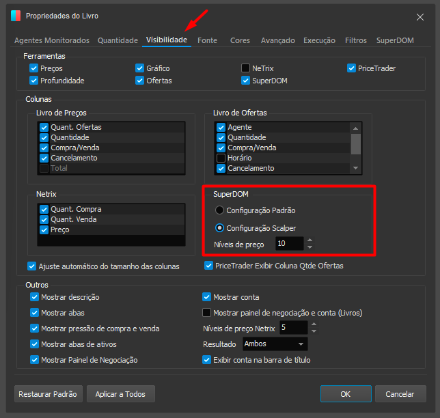Viewport: 440px width, 418px height.
Task: Open the Resultado dropdown showing Ambos
Action: 275,344
